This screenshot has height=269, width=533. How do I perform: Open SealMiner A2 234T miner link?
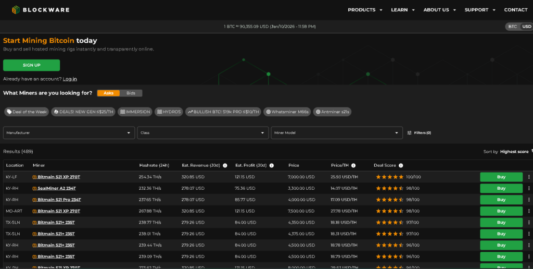coord(54,188)
